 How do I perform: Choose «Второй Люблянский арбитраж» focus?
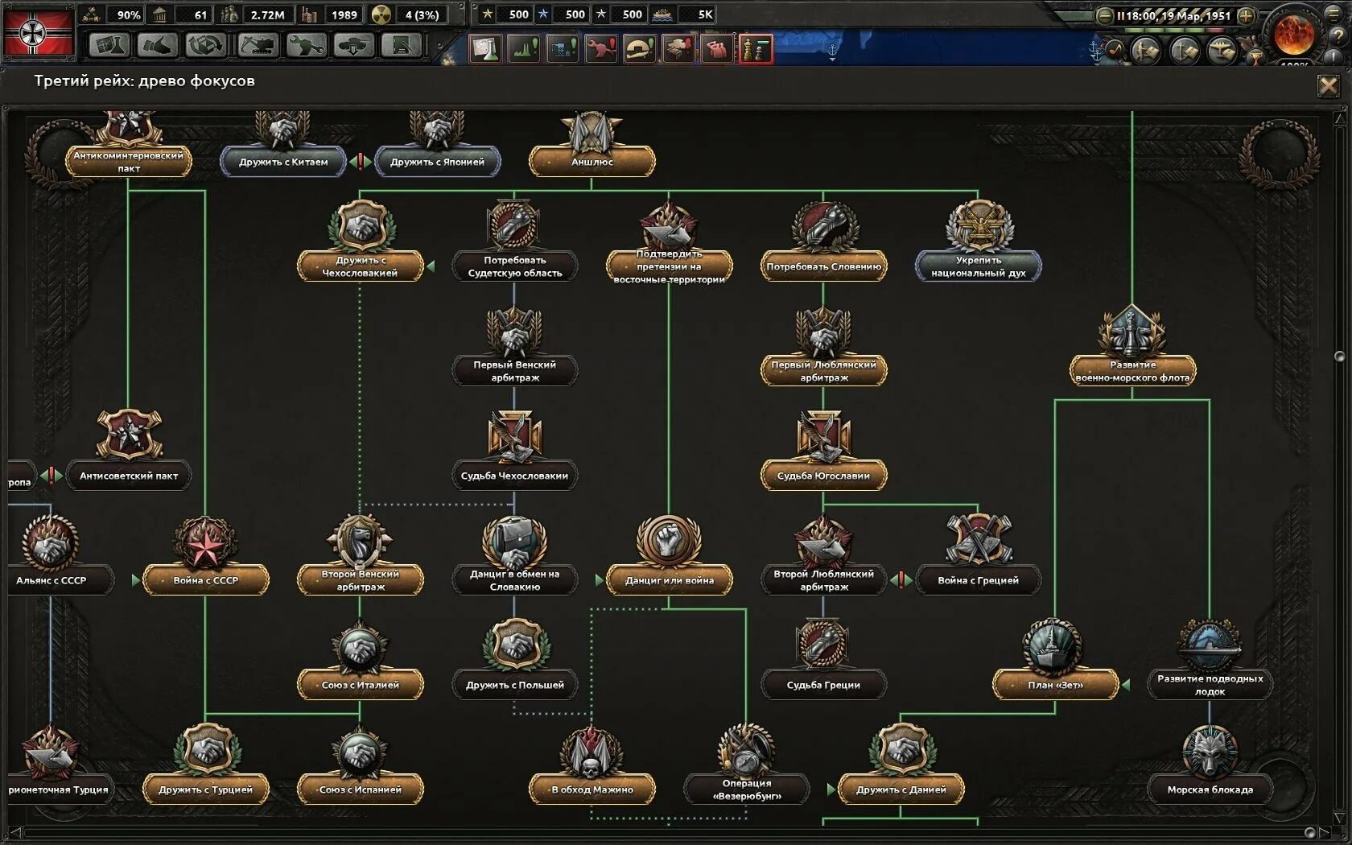point(824,580)
